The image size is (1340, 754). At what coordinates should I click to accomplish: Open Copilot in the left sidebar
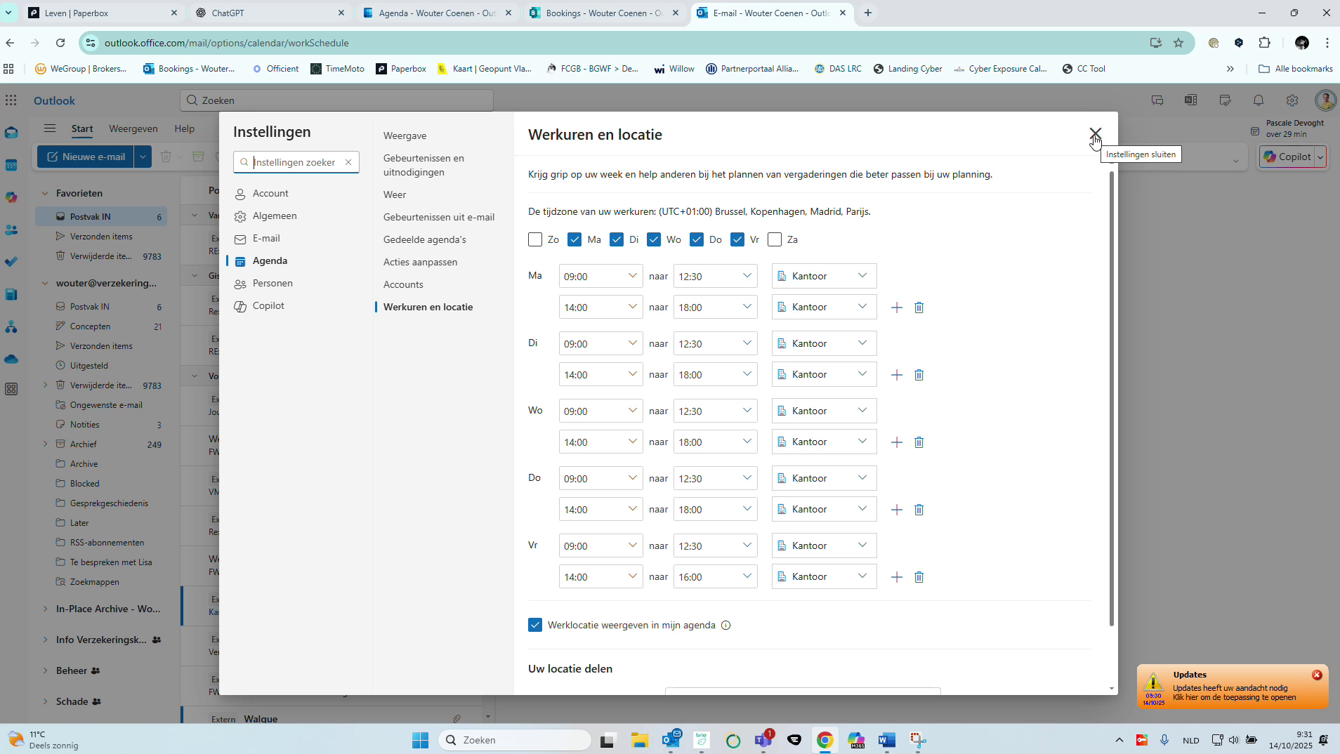pos(11,197)
